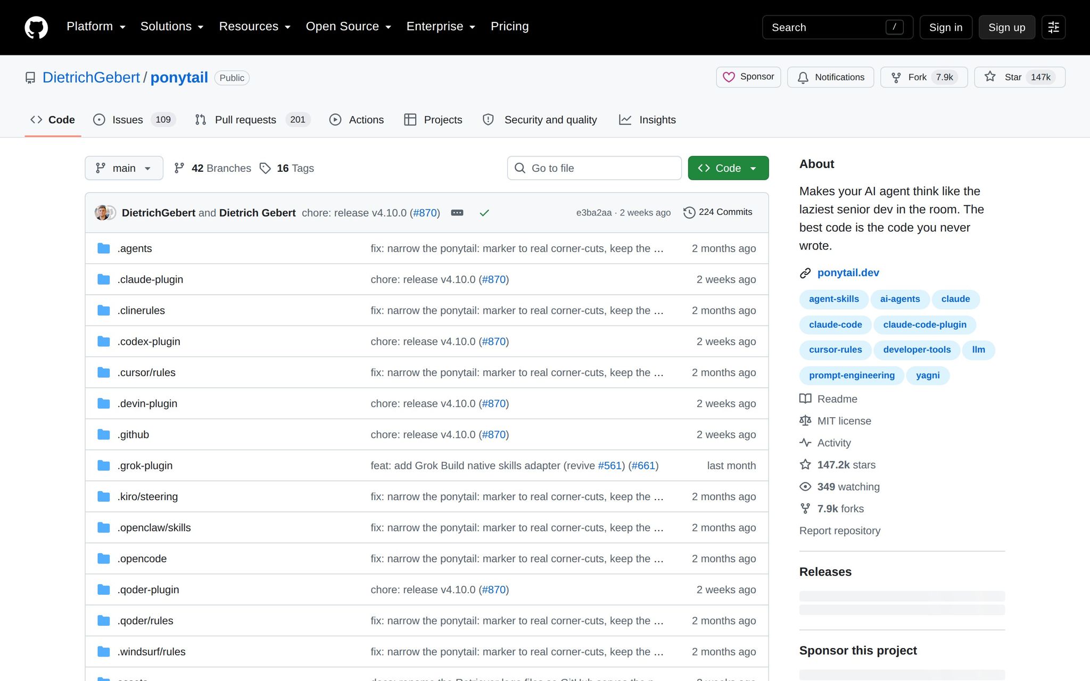Click the .devin-plugin folder icon
This screenshot has width=1090, height=681.
pyautogui.click(x=104, y=403)
